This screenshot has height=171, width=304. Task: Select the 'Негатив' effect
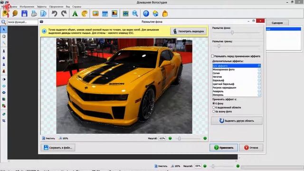coord(237,77)
